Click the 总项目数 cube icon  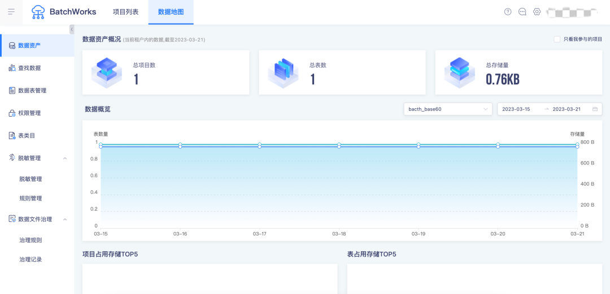pos(106,73)
